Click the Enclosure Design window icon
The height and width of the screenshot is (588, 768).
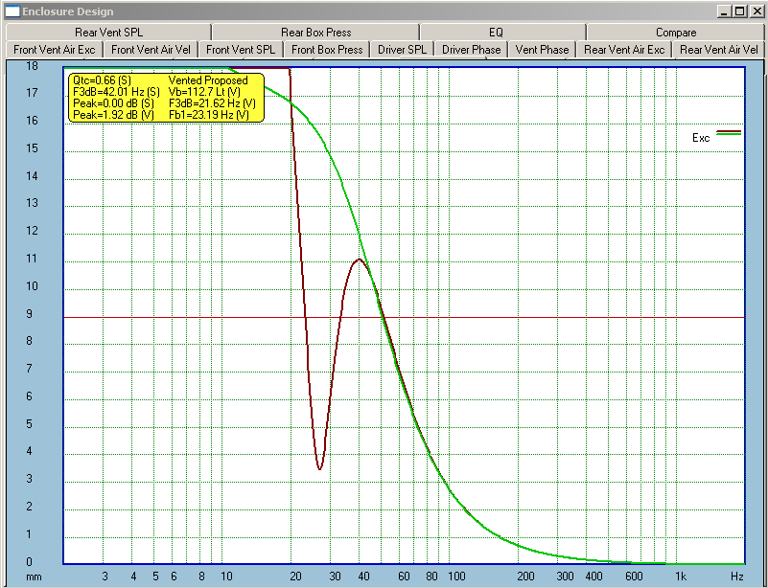click(12, 11)
